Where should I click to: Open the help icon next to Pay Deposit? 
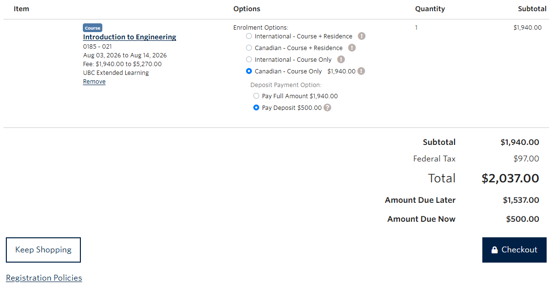pos(327,107)
